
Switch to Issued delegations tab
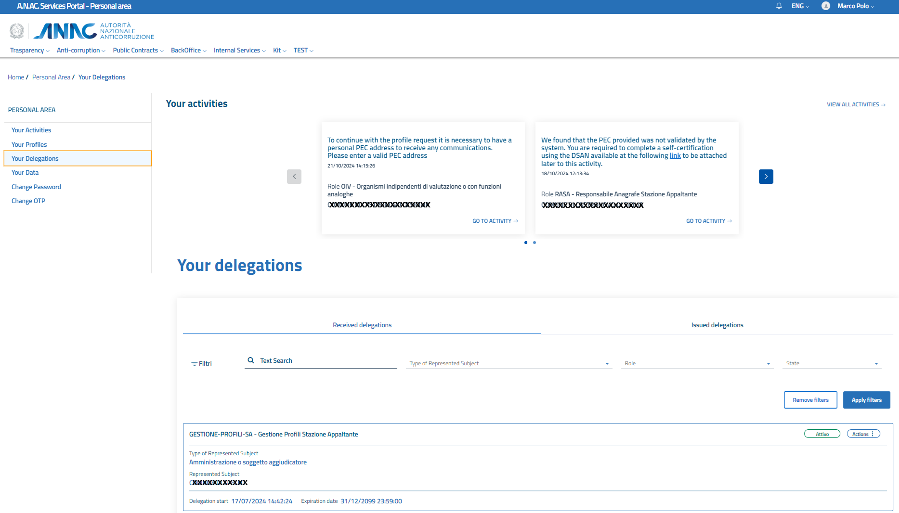click(x=717, y=325)
